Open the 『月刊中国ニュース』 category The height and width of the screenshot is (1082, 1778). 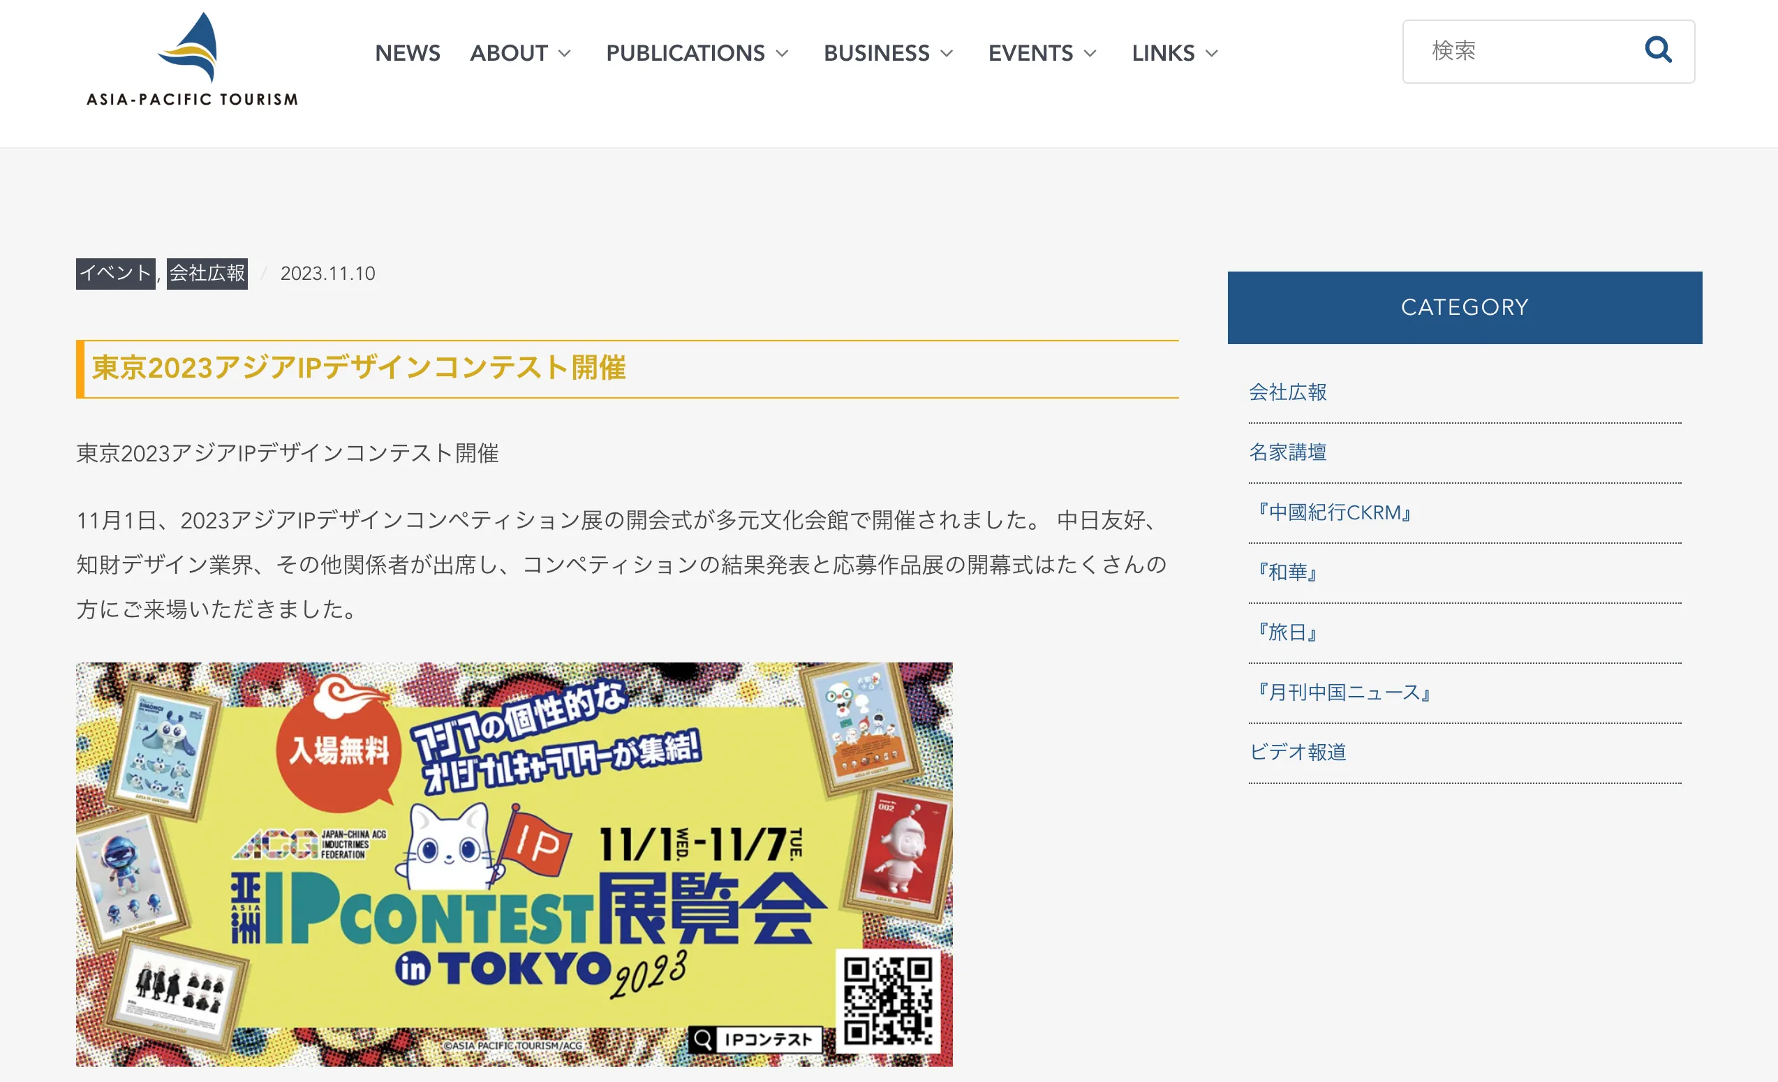[x=1342, y=692]
